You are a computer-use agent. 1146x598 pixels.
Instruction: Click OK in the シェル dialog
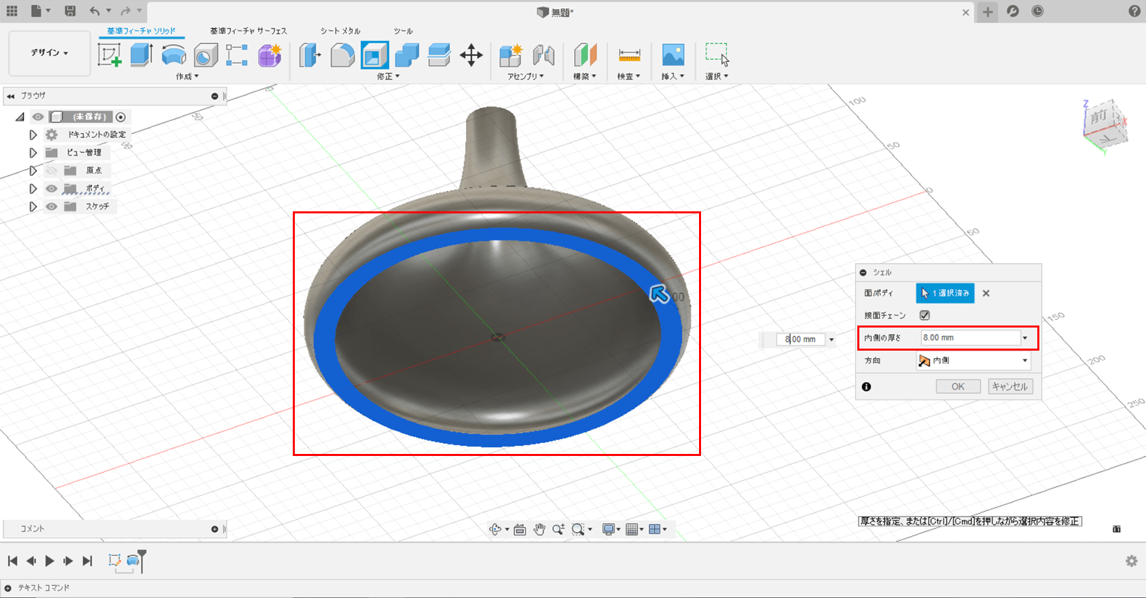click(958, 387)
